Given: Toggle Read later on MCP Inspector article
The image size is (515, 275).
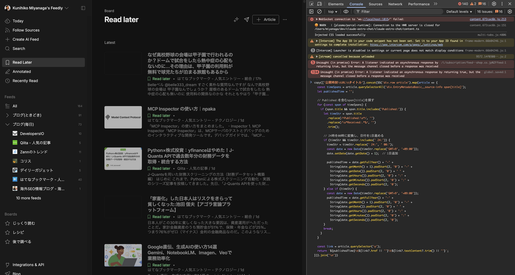Looking at the screenshot, I should 159,116.
